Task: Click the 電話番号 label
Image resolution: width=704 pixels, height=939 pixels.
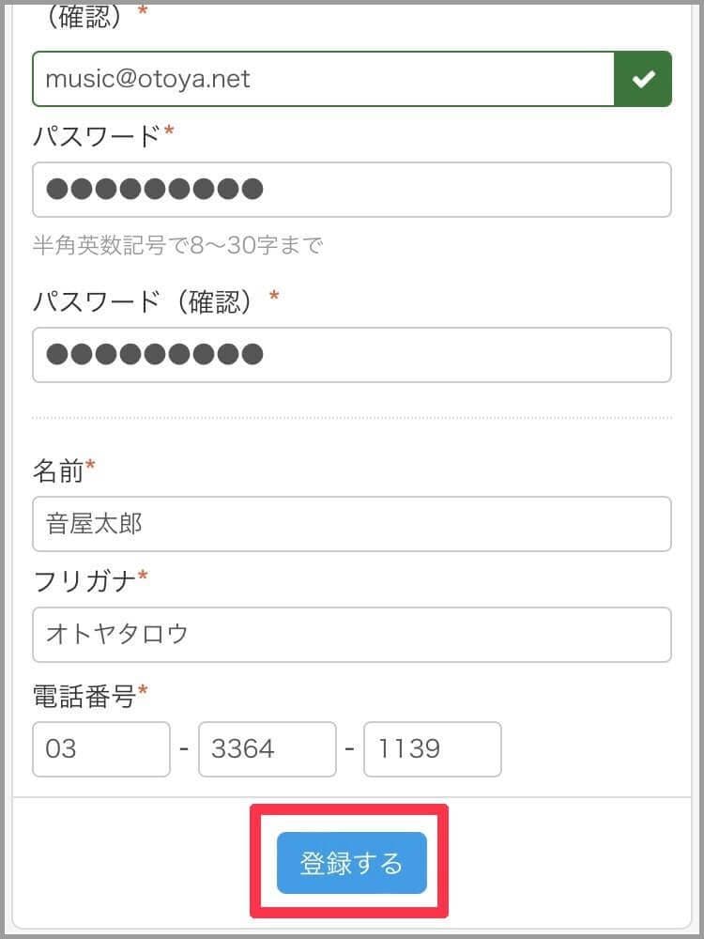Action: 84,696
